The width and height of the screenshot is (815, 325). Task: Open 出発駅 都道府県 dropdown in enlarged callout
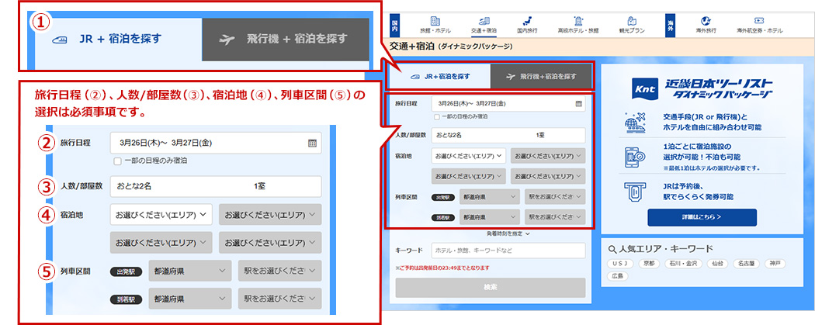pos(189,271)
